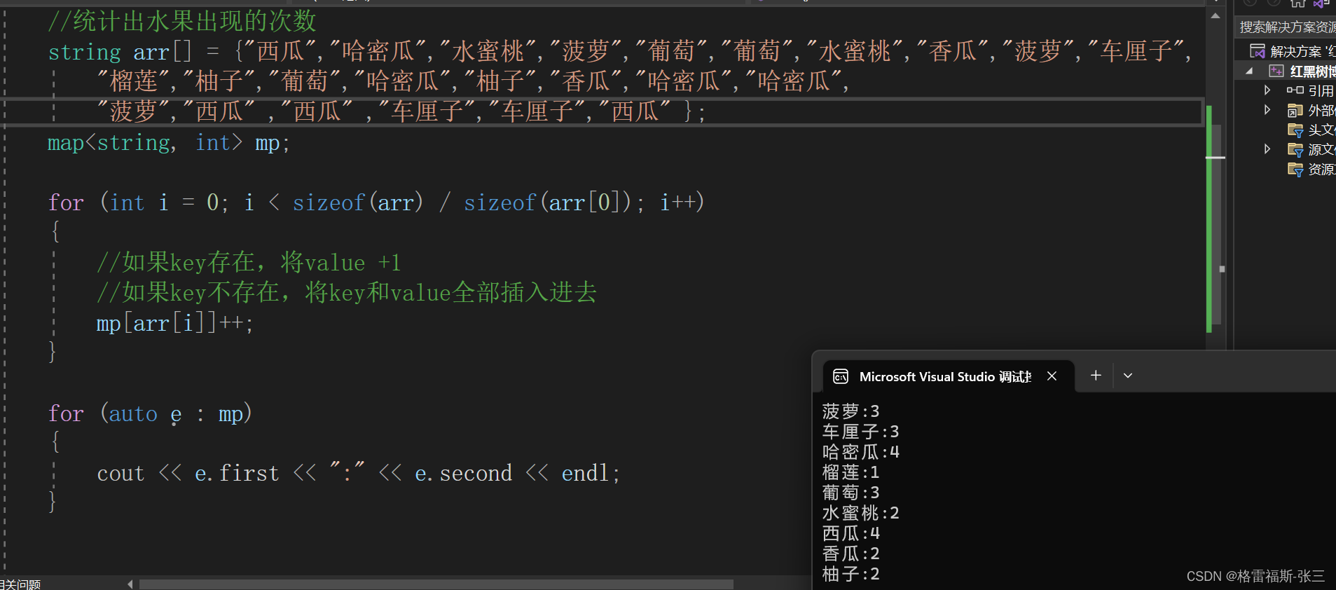Select the 资源 tree row
The height and width of the screenshot is (590, 1336).
point(1286,169)
